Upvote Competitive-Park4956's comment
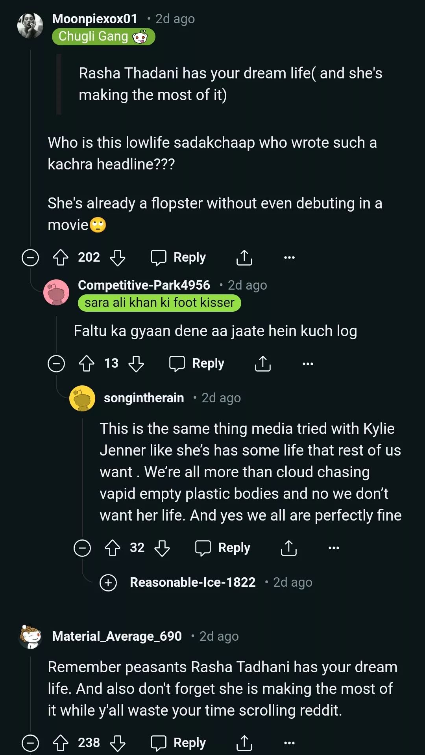425x755 pixels. click(x=87, y=363)
